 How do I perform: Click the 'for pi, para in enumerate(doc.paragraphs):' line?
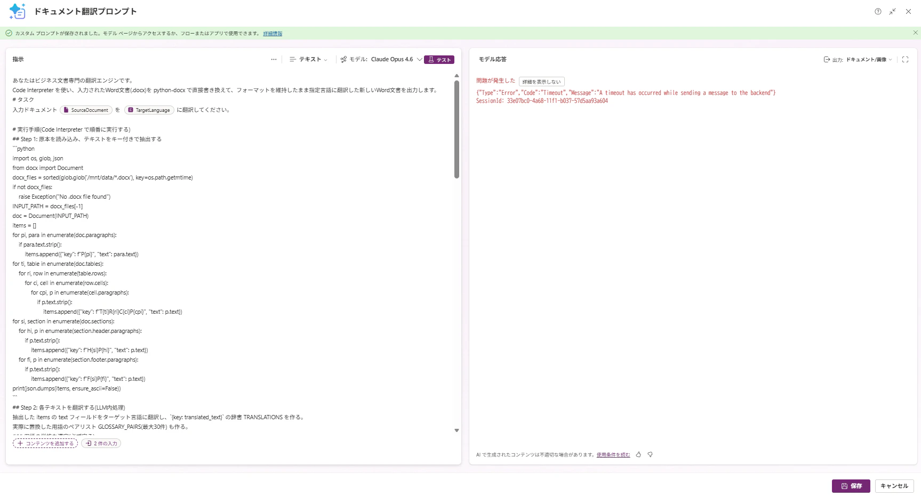coord(65,235)
